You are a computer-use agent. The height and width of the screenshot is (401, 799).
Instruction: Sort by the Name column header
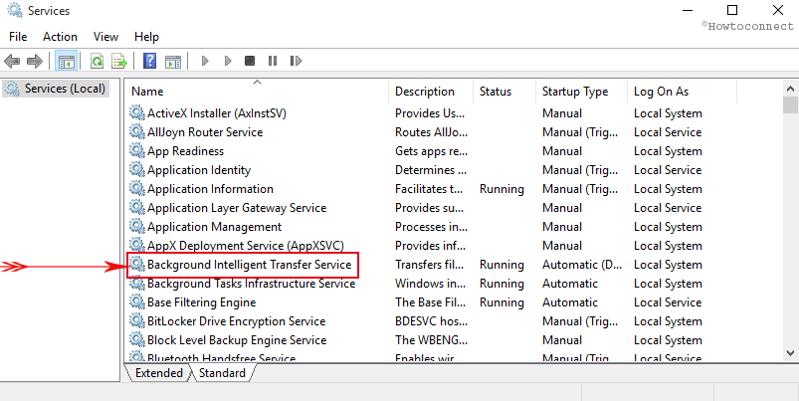pyautogui.click(x=257, y=92)
